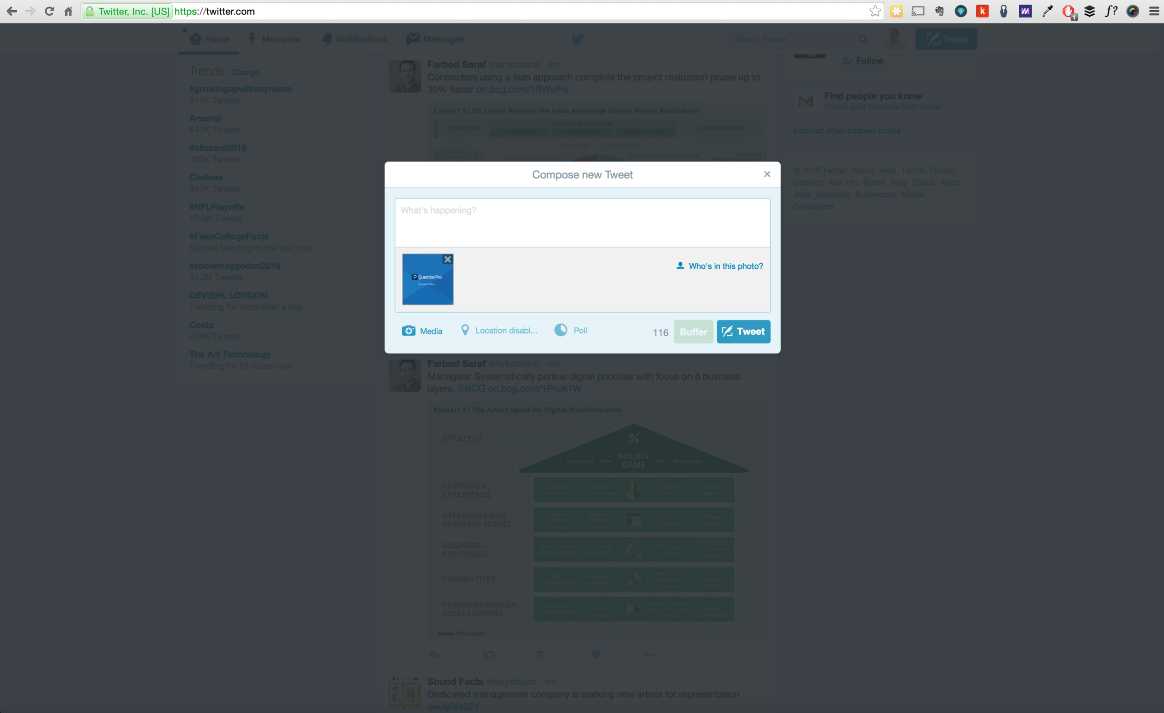1164x713 pixels.
Task: Open the Cast extension icon
Action: [x=918, y=11]
